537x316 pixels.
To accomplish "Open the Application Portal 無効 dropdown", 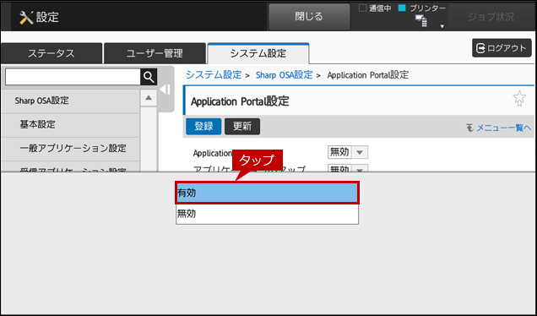I will [348, 152].
